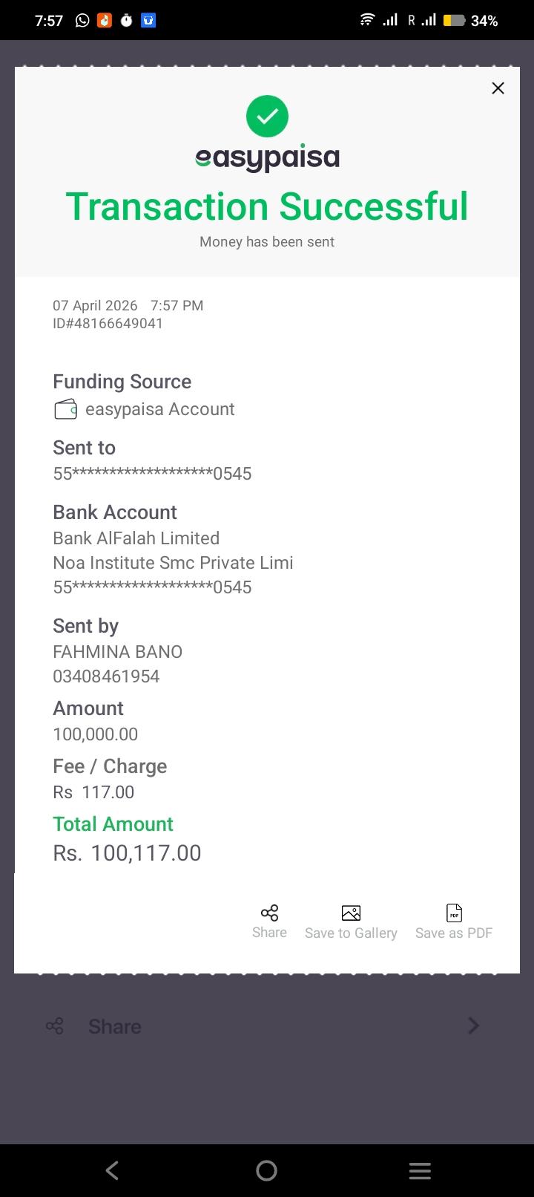Tap the easypaisa logo
This screenshot has width=534, height=1197.
[267, 157]
